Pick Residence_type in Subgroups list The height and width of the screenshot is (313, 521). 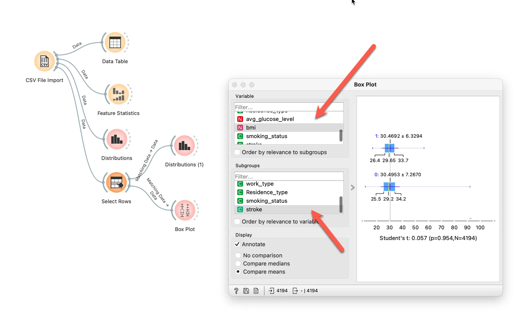coord(267,192)
